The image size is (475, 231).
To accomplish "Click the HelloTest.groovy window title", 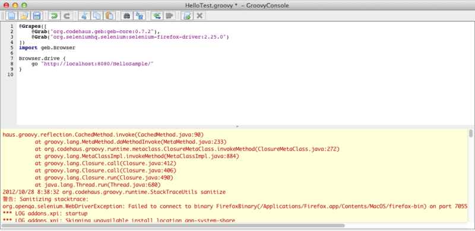I will click(x=237, y=5).
